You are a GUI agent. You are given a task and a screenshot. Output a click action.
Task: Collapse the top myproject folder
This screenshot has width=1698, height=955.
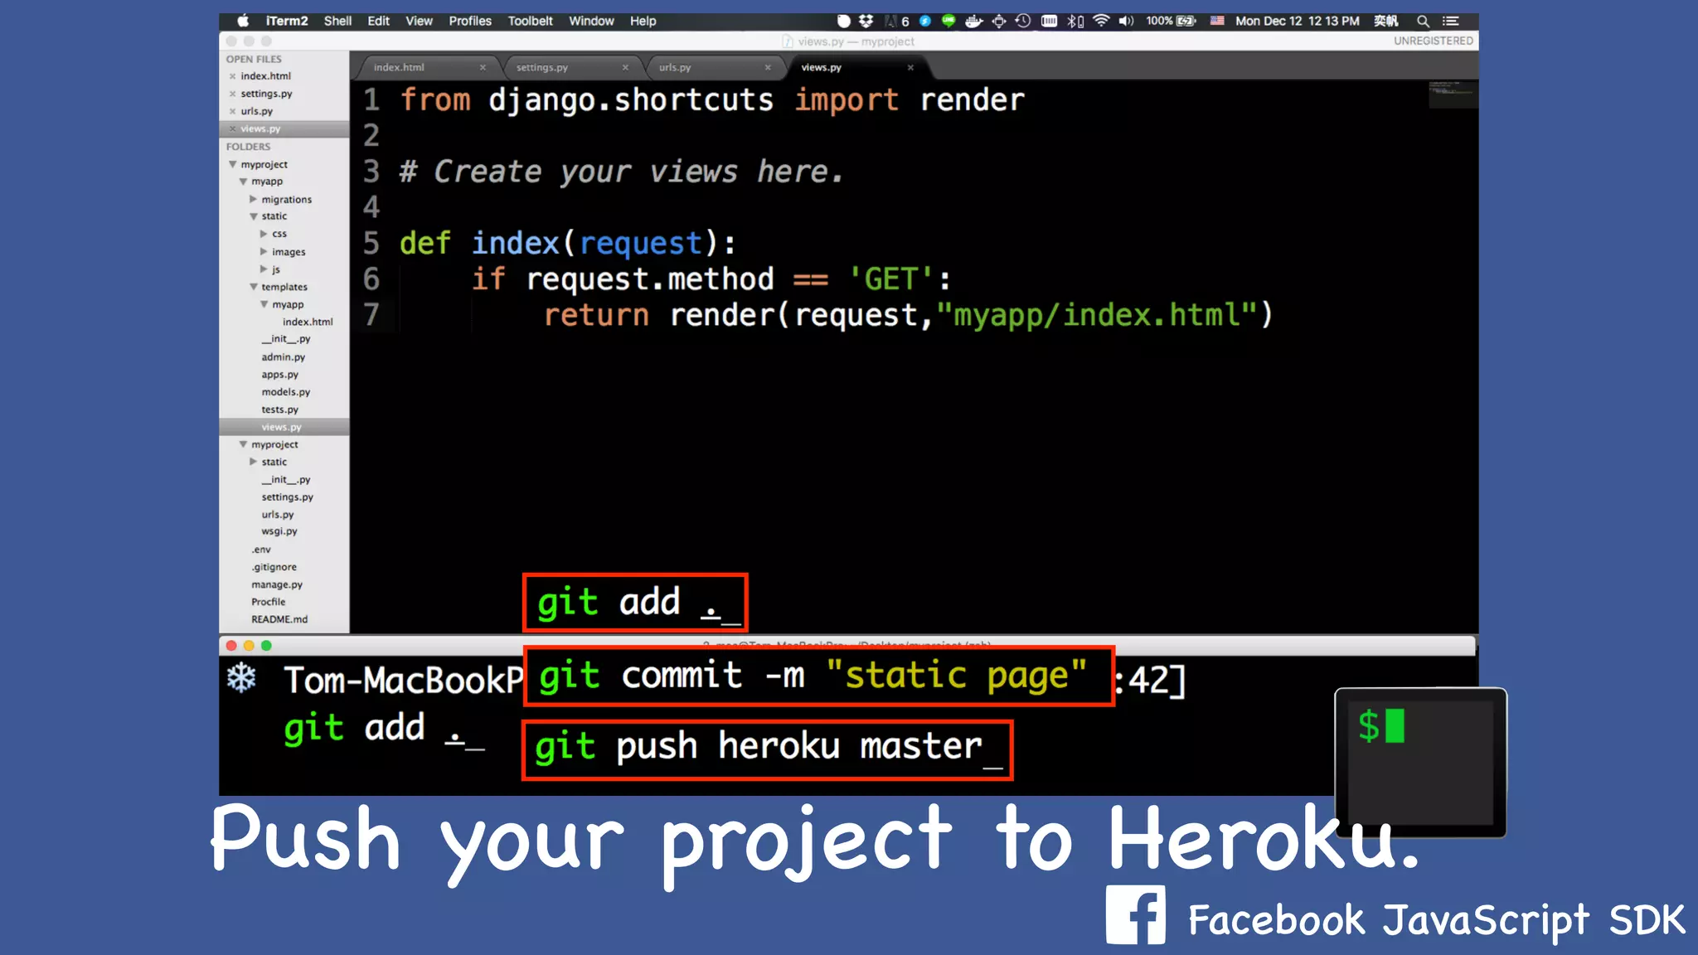click(233, 164)
